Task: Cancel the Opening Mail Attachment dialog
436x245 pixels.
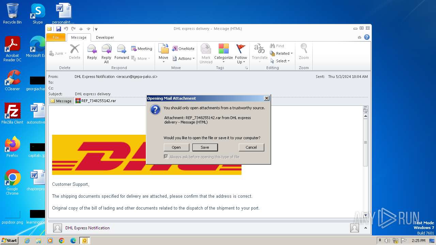Action: tap(251, 147)
